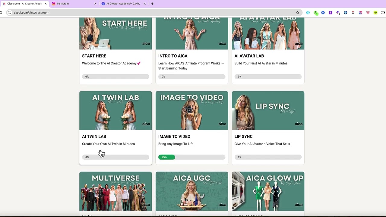Click the AI TWIN LAB 0% progress bar
Image resolution: width=386 pixels, height=217 pixels.
click(115, 157)
